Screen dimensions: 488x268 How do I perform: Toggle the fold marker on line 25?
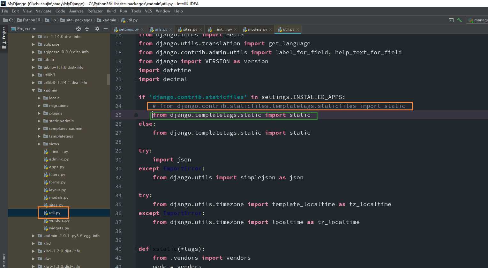[136, 115]
